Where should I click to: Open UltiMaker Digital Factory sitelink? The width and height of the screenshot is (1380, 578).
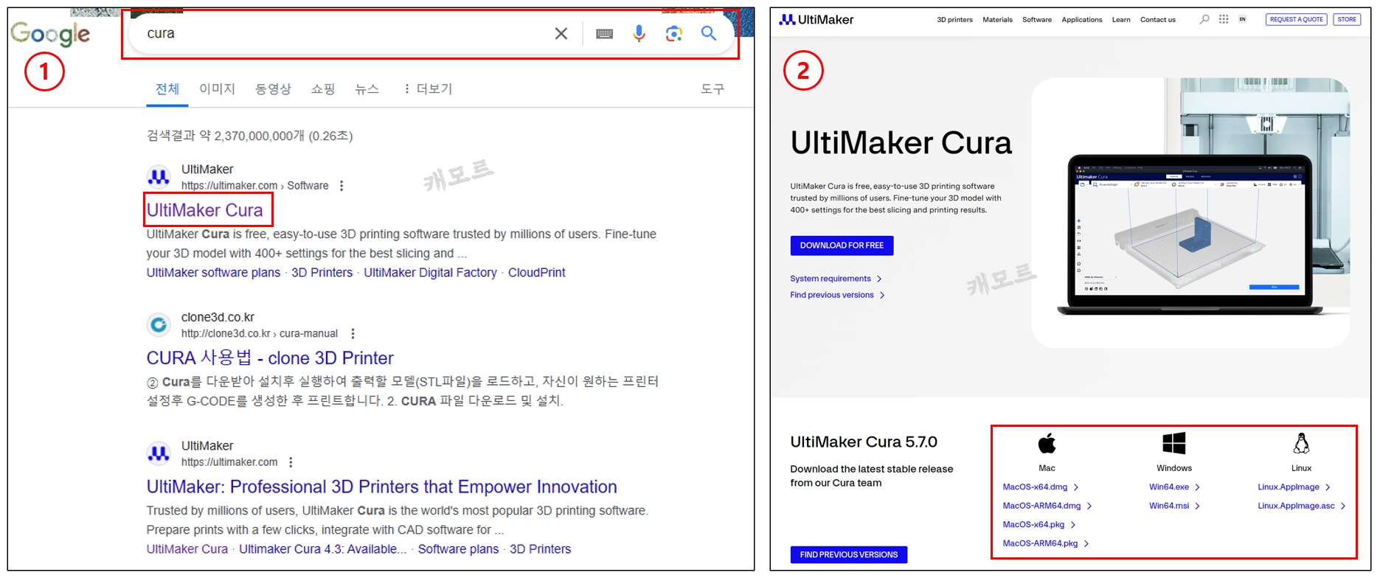(x=430, y=273)
